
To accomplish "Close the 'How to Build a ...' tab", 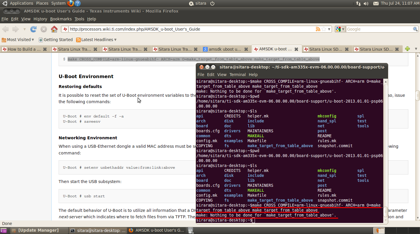I will point(45,49).
